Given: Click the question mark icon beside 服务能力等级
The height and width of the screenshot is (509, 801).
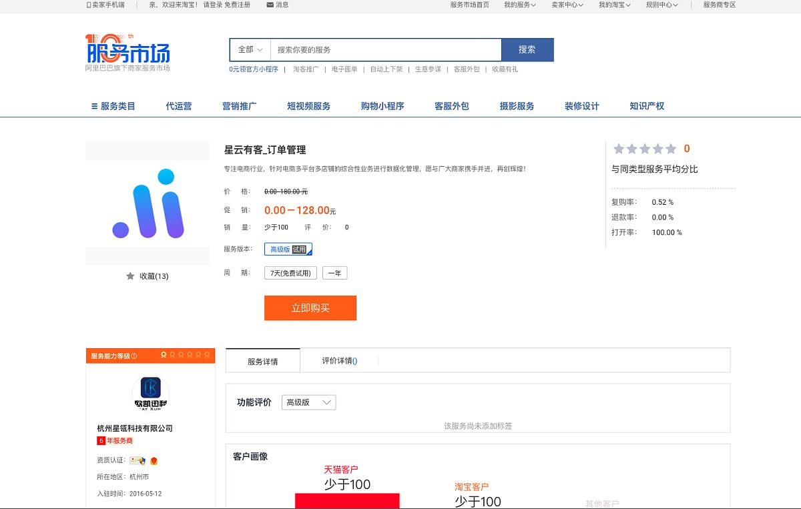Looking at the screenshot, I should coord(134,356).
